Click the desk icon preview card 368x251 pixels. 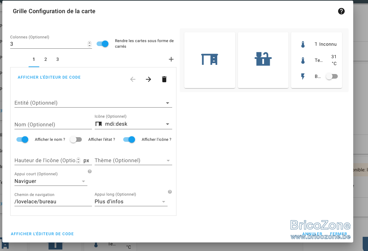point(210,60)
